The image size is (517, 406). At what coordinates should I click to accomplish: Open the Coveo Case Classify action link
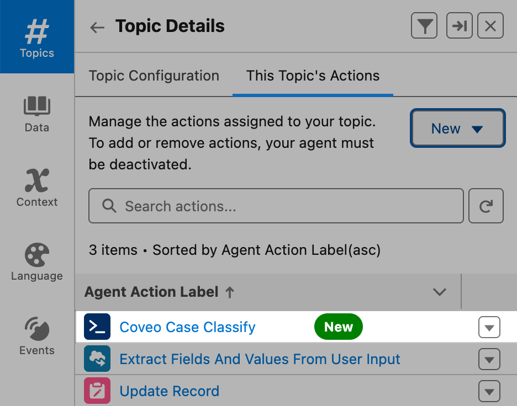point(188,327)
